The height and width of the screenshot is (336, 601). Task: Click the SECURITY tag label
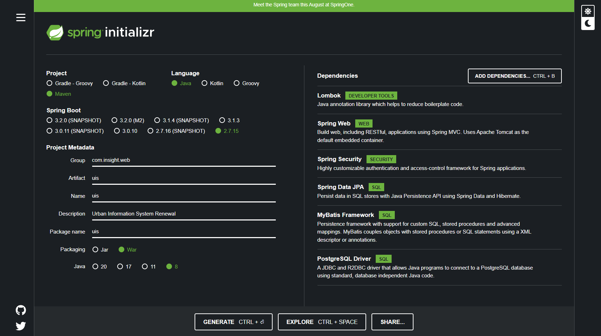(x=381, y=159)
